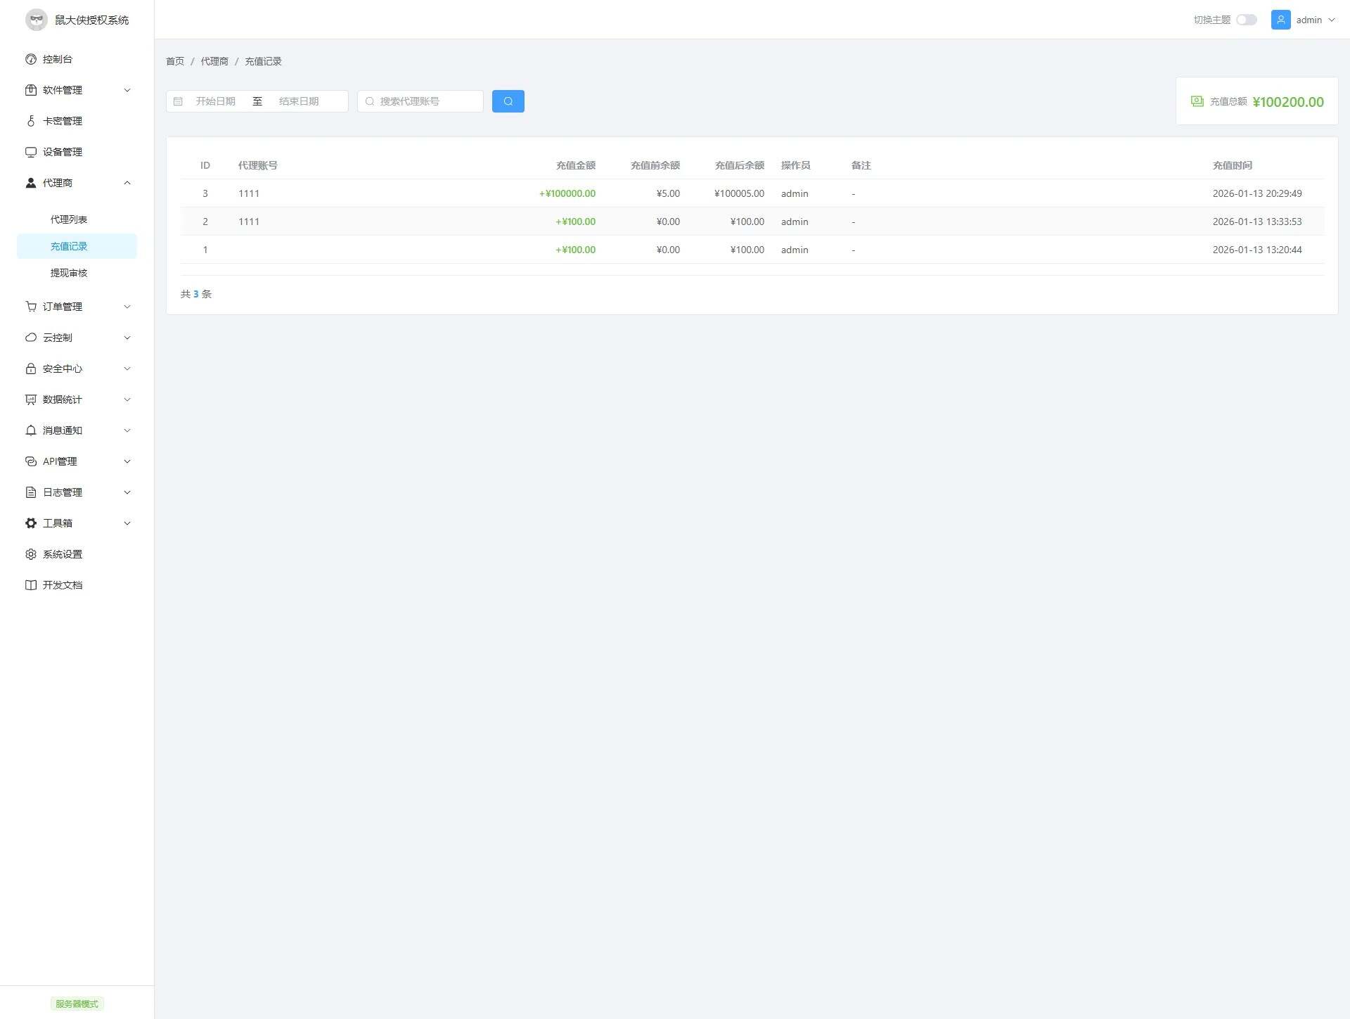
Task: Open 提现审核 submenu item
Action: 69,273
